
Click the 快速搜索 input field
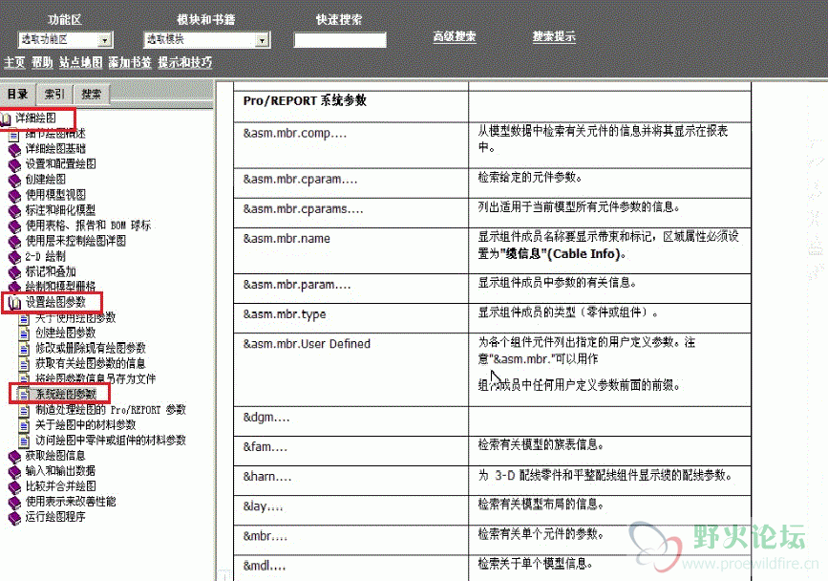340,40
